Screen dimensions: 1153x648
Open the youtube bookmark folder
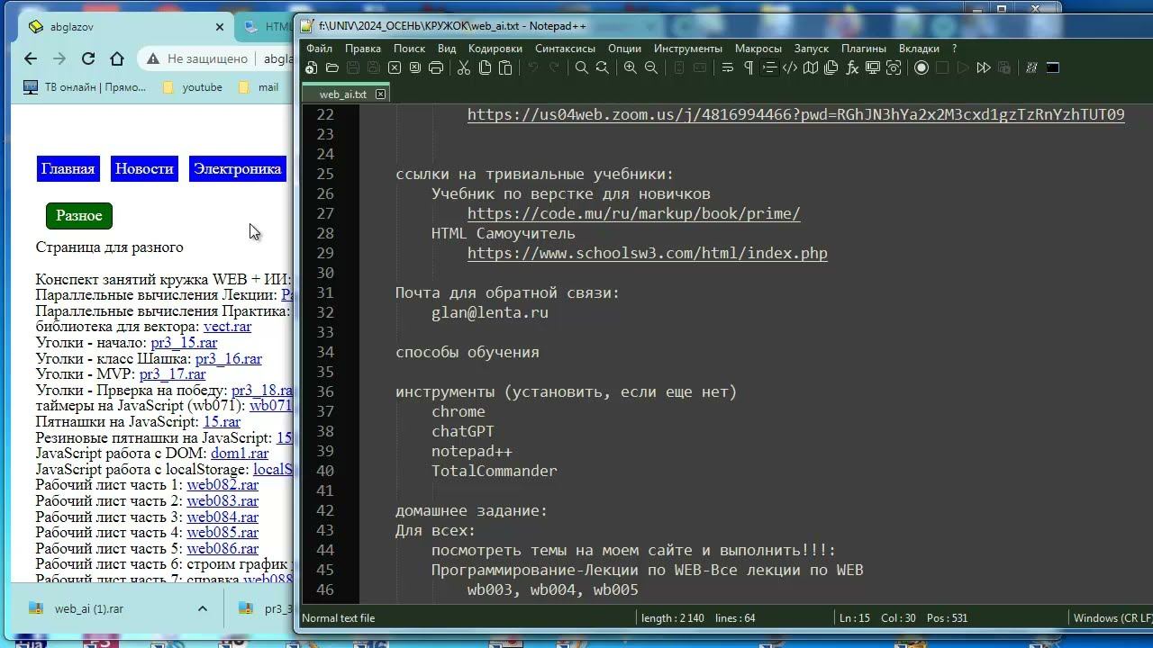point(192,87)
